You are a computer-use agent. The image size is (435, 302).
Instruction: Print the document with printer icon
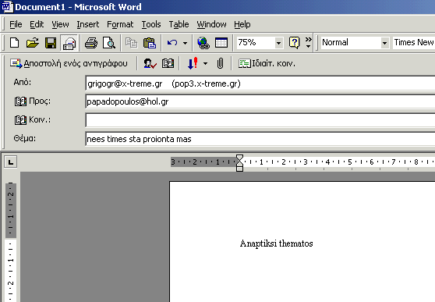pyautogui.click(x=91, y=43)
